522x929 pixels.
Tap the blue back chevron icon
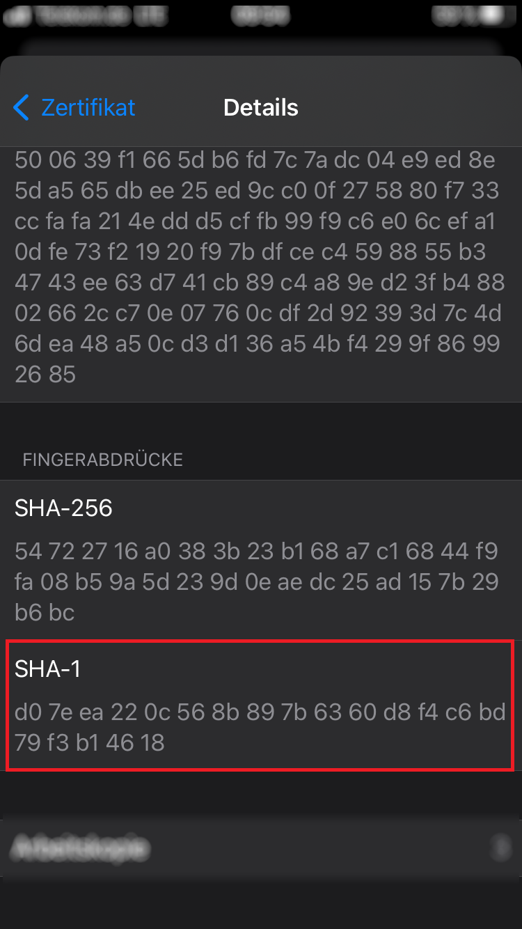click(22, 108)
